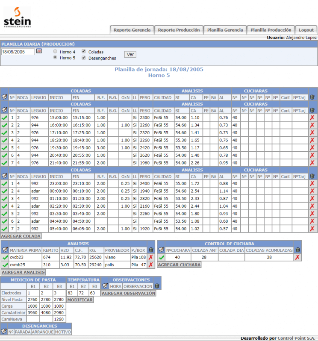Click the date field showing 18/08/2005
318x341 pixels.
coord(18,52)
